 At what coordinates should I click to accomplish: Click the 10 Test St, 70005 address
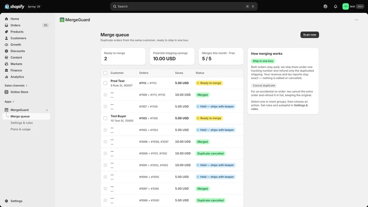[x=122, y=121]
